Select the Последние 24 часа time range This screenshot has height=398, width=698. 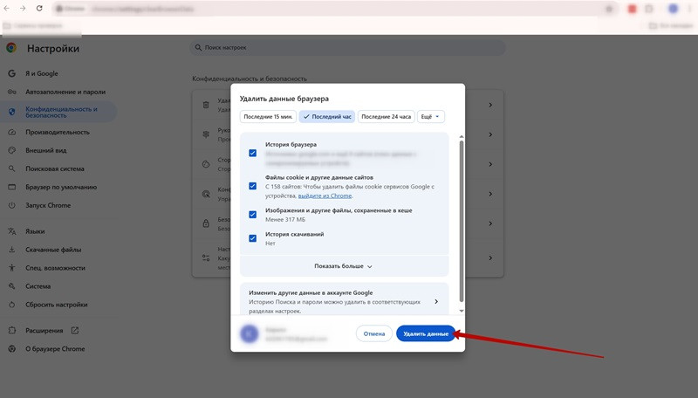point(385,117)
